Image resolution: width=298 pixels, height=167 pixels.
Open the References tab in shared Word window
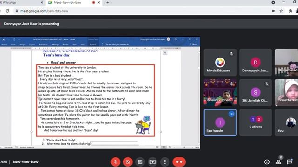point(43,45)
